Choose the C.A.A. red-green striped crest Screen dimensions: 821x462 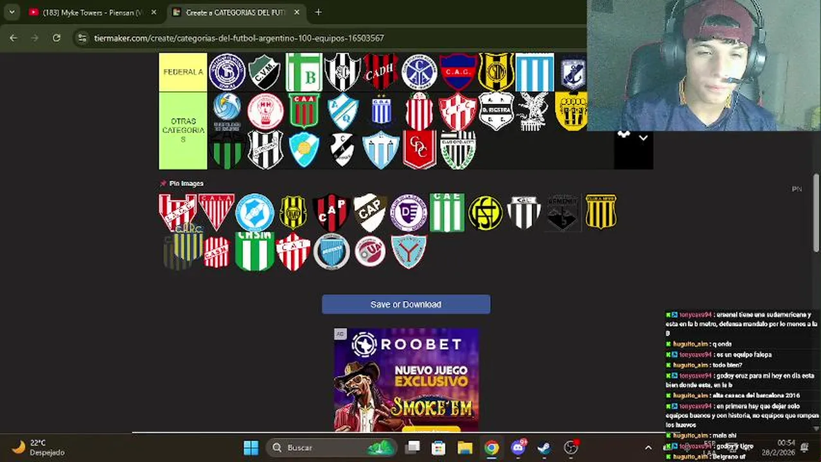click(304, 111)
